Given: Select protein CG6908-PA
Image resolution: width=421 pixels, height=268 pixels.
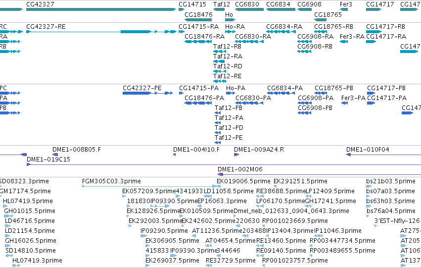Looking at the screenshot, I should pyautogui.click(x=304, y=103).
